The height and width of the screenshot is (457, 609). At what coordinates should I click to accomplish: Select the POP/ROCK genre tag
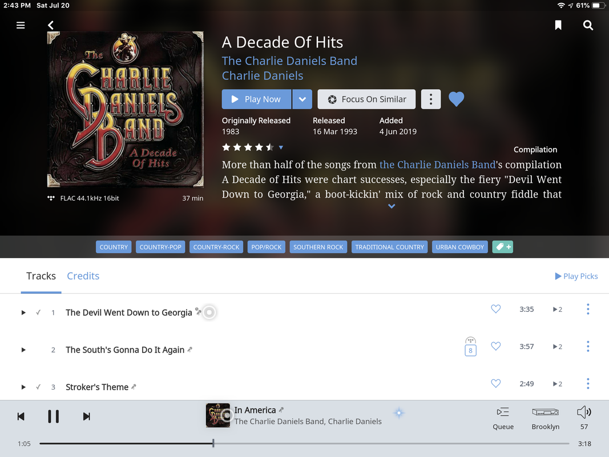266,247
